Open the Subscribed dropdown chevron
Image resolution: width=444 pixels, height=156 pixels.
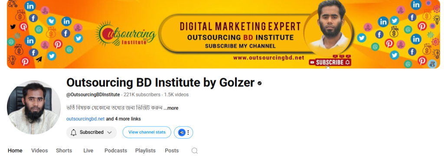click(109, 132)
